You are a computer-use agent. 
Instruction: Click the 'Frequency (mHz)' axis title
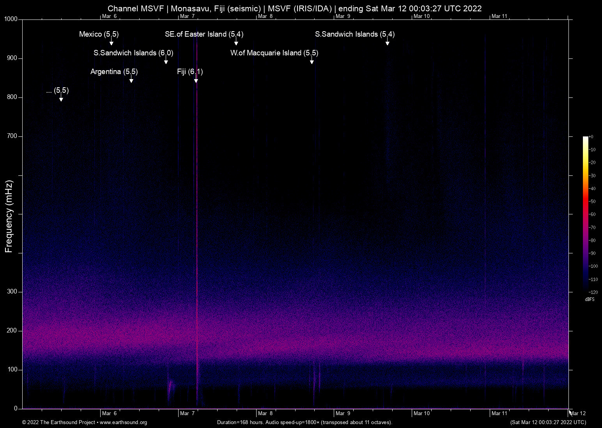click(9, 216)
